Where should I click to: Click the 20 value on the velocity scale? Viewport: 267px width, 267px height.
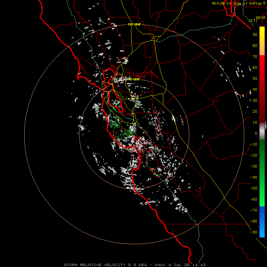click(x=255, y=111)
